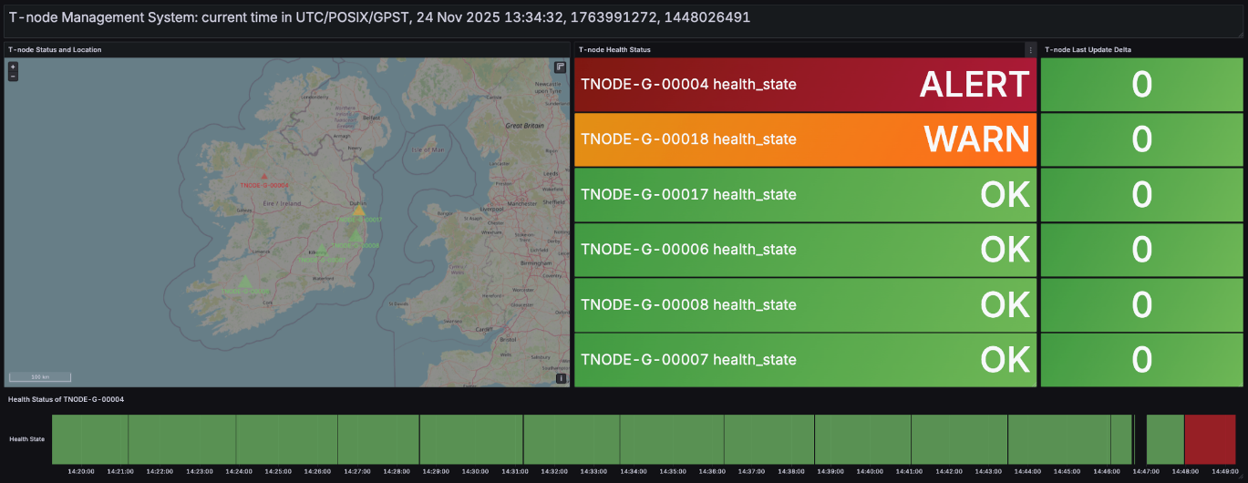This screenshot has width=1248, height=483.
Task: Click the Great Britain map label
Action: 524,125
